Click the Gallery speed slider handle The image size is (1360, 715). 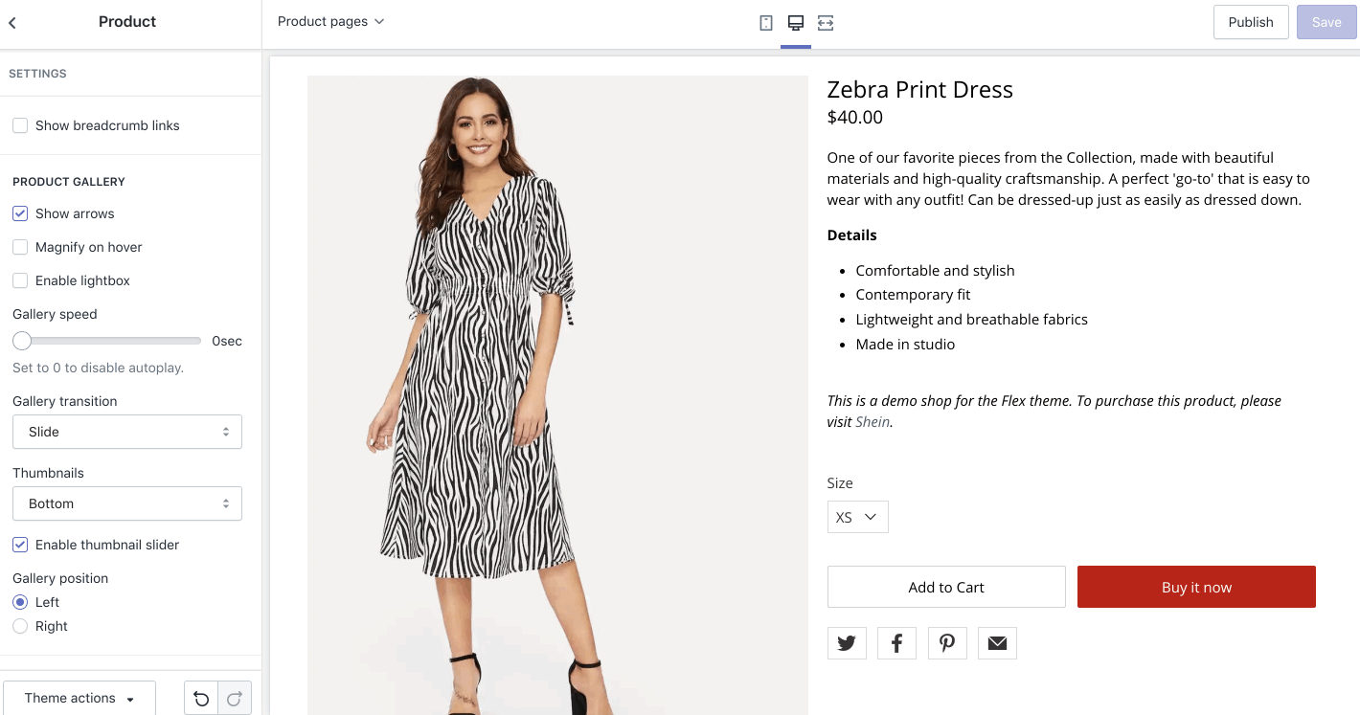pos(22,341)
